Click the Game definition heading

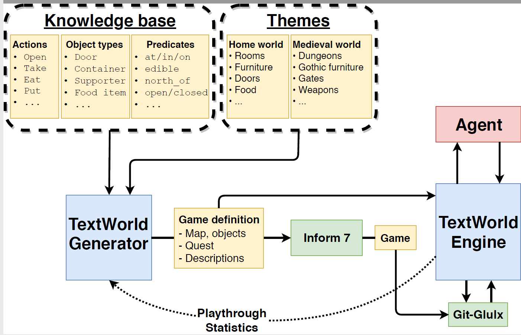point(219,220)
